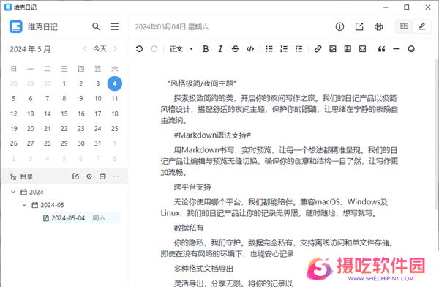439x287 pixels.
Task: Toggle bold formatting
Action: [x=206, y=49]
